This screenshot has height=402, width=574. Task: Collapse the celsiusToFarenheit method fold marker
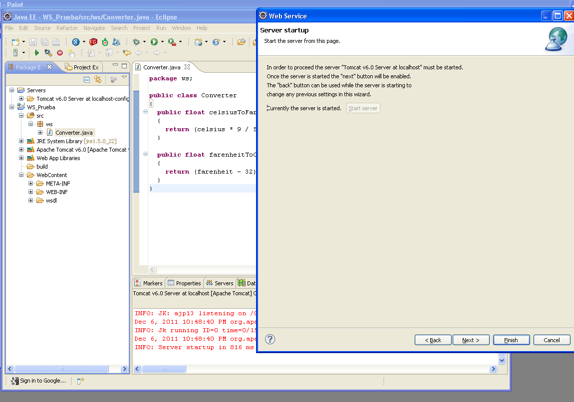pos(145,112)
